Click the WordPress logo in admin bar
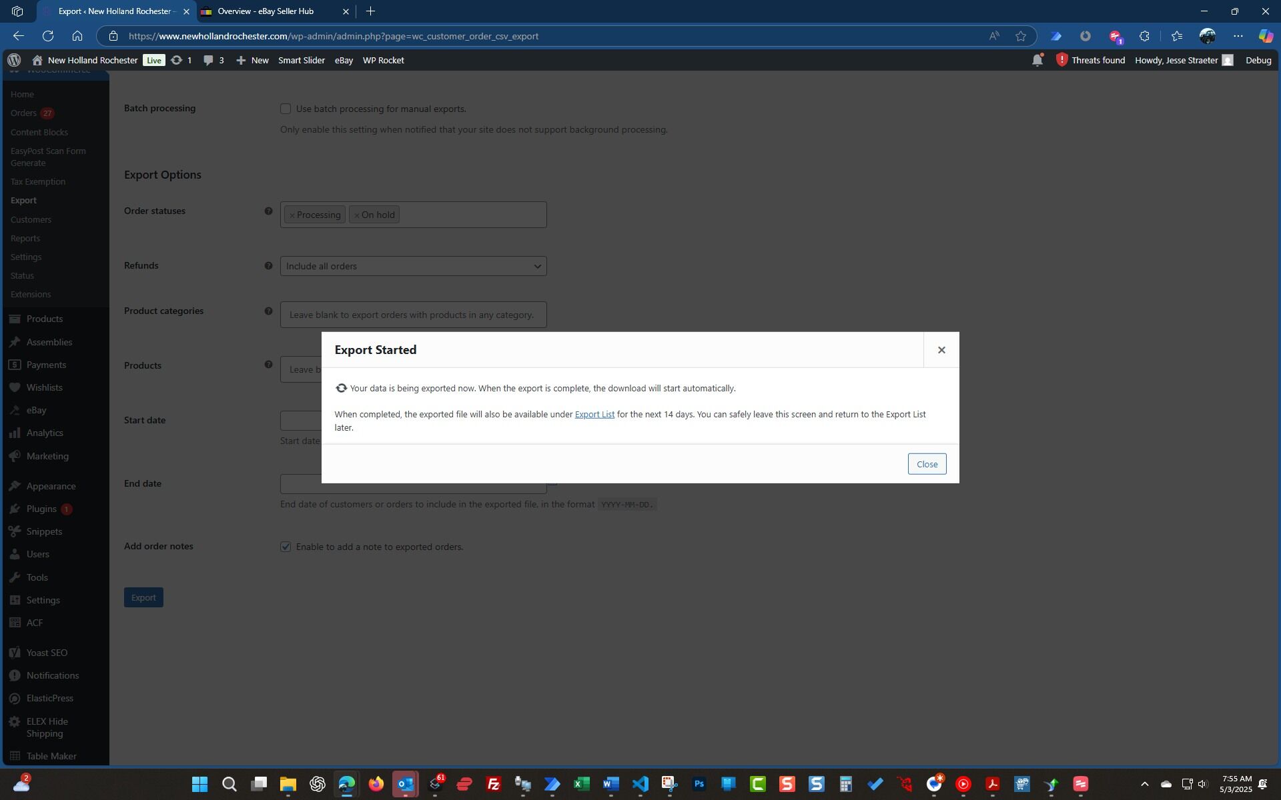The height and width of the screenshot is (800, 1281). pyautogui.click(x=14, y=60)
